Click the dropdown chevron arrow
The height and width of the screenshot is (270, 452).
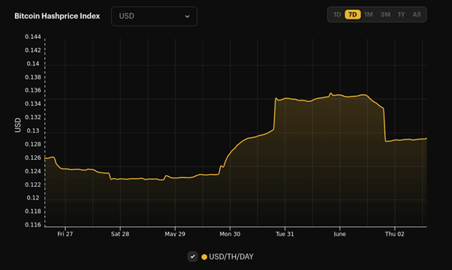tap(188, 16)
